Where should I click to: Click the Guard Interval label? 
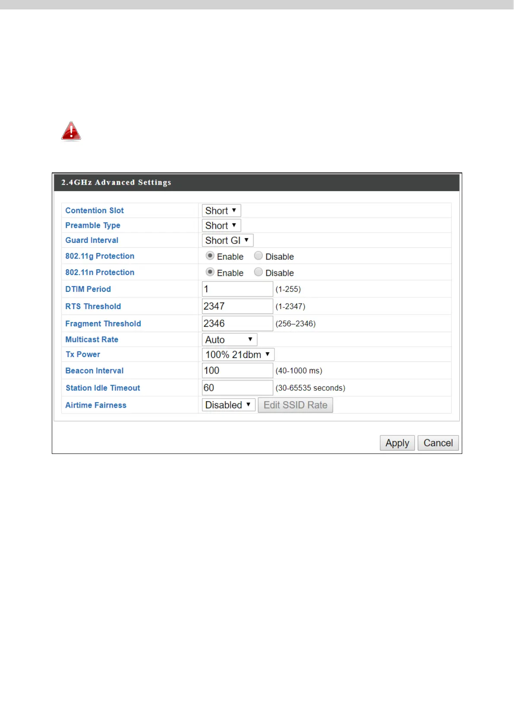point(92,240)
